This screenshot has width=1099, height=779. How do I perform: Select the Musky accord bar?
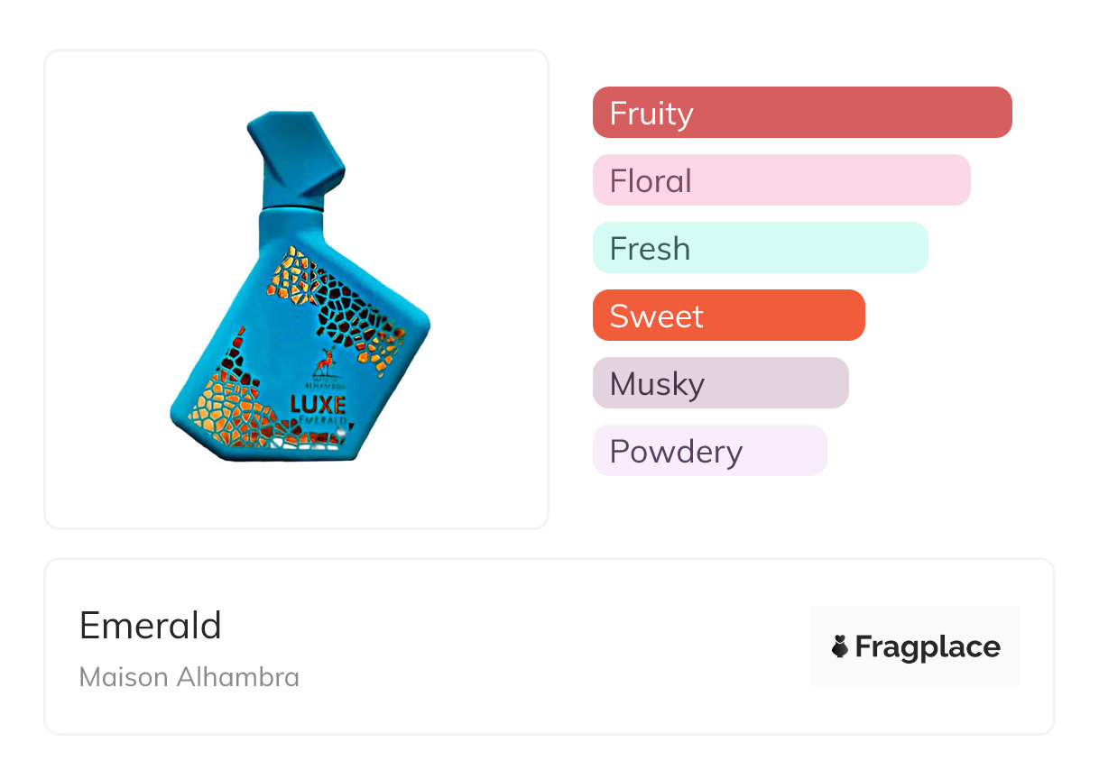(720, 383)
